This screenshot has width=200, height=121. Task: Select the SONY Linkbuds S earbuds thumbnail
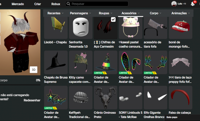coord(130,98)
